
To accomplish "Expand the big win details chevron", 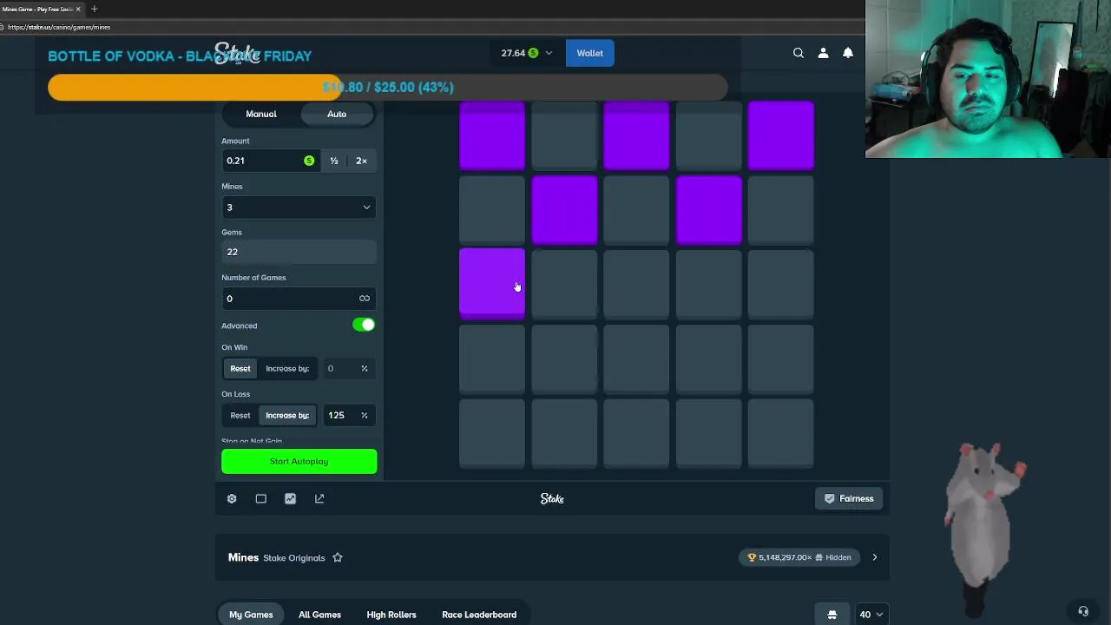I will pos(875,557).
